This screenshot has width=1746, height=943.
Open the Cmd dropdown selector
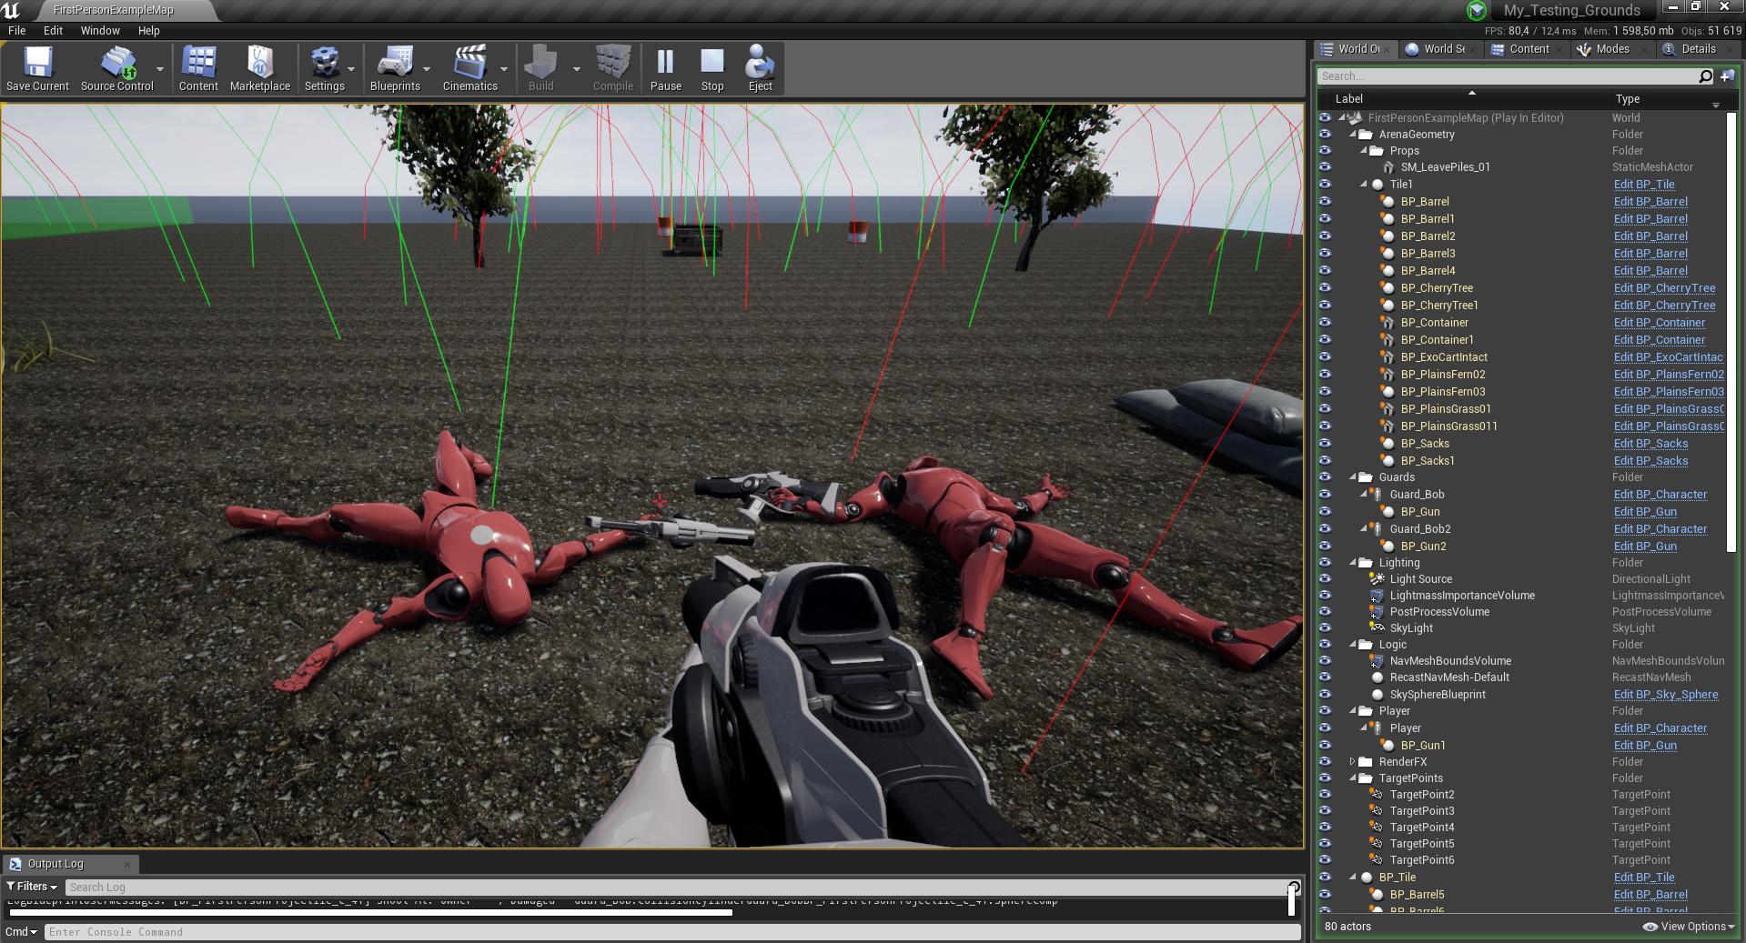pos(21,932)
